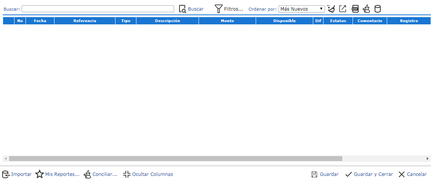The height and width of the screenshot is (182, 431).
Task: Click the Guardar floppy disk icon
Action: pos(314,174)
